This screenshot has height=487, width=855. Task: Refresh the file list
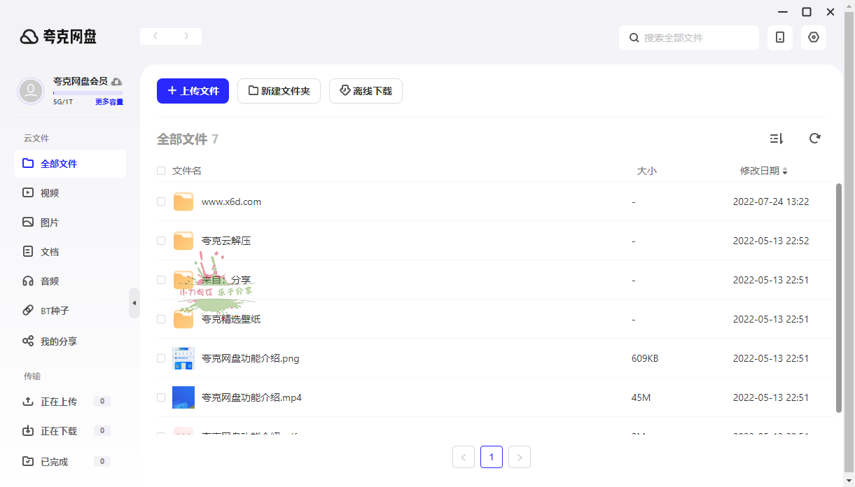point(814,139)
